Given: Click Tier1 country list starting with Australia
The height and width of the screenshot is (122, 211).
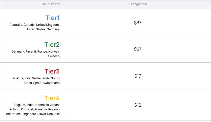Looking at the screenshot, I should point(34,27).
